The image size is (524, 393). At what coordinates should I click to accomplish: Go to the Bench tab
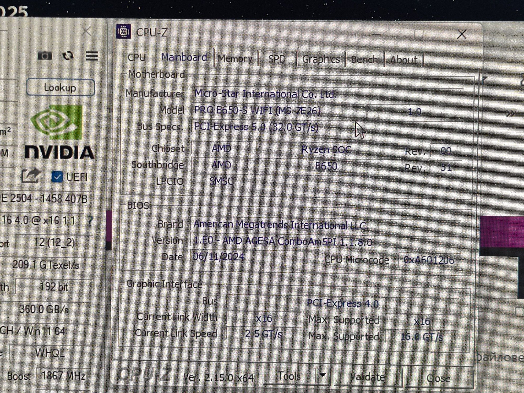pyautogui.click(x=364, y=59)
